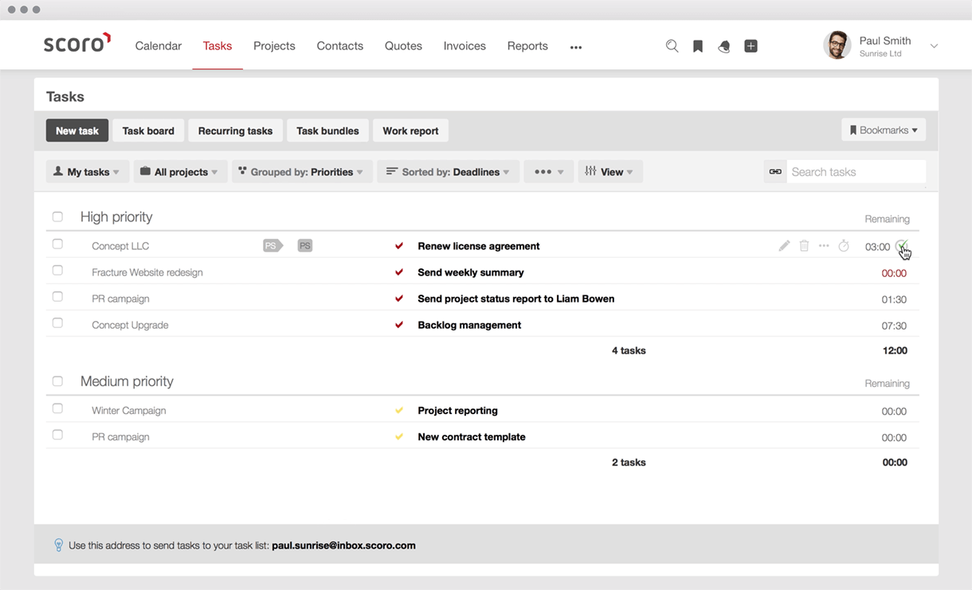This screenshot has width=972, height=590.
Task: Click the New task button
Action: [77, 131]
